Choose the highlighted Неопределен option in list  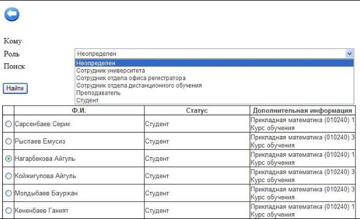pyautogui.click(x=214, y=63)
